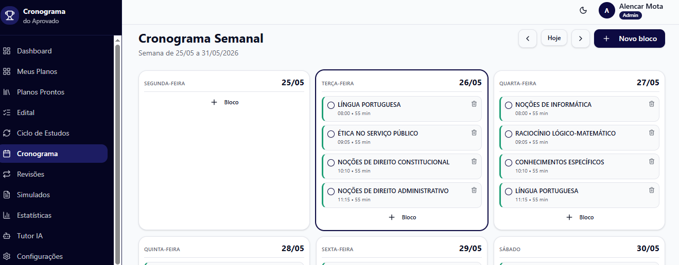Image resolution: width=679 pixels, height=265 pixels.
Task: Click the sidebar scrollbar up arrow
Action: pos(117,40)
